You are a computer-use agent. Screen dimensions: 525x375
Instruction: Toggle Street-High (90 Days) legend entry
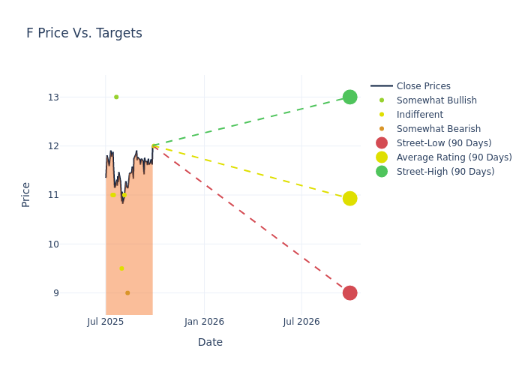(445, 172)
